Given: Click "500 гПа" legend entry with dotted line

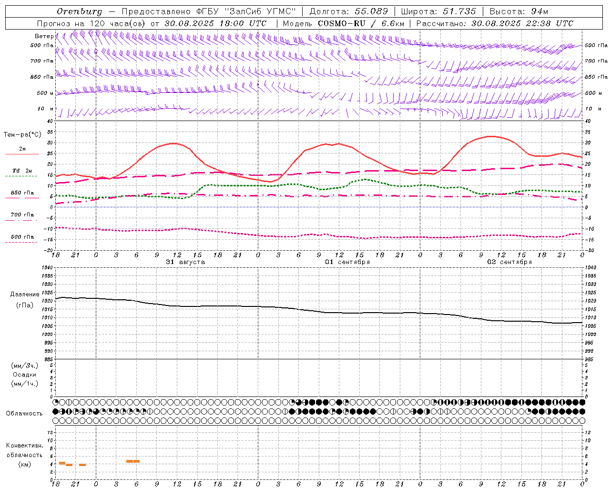Looking at the screenshot, I should pyautogui.click(x=22, y=237).
